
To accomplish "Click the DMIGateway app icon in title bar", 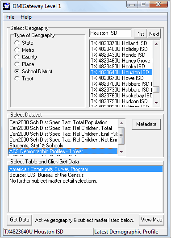I will [7, 6].
